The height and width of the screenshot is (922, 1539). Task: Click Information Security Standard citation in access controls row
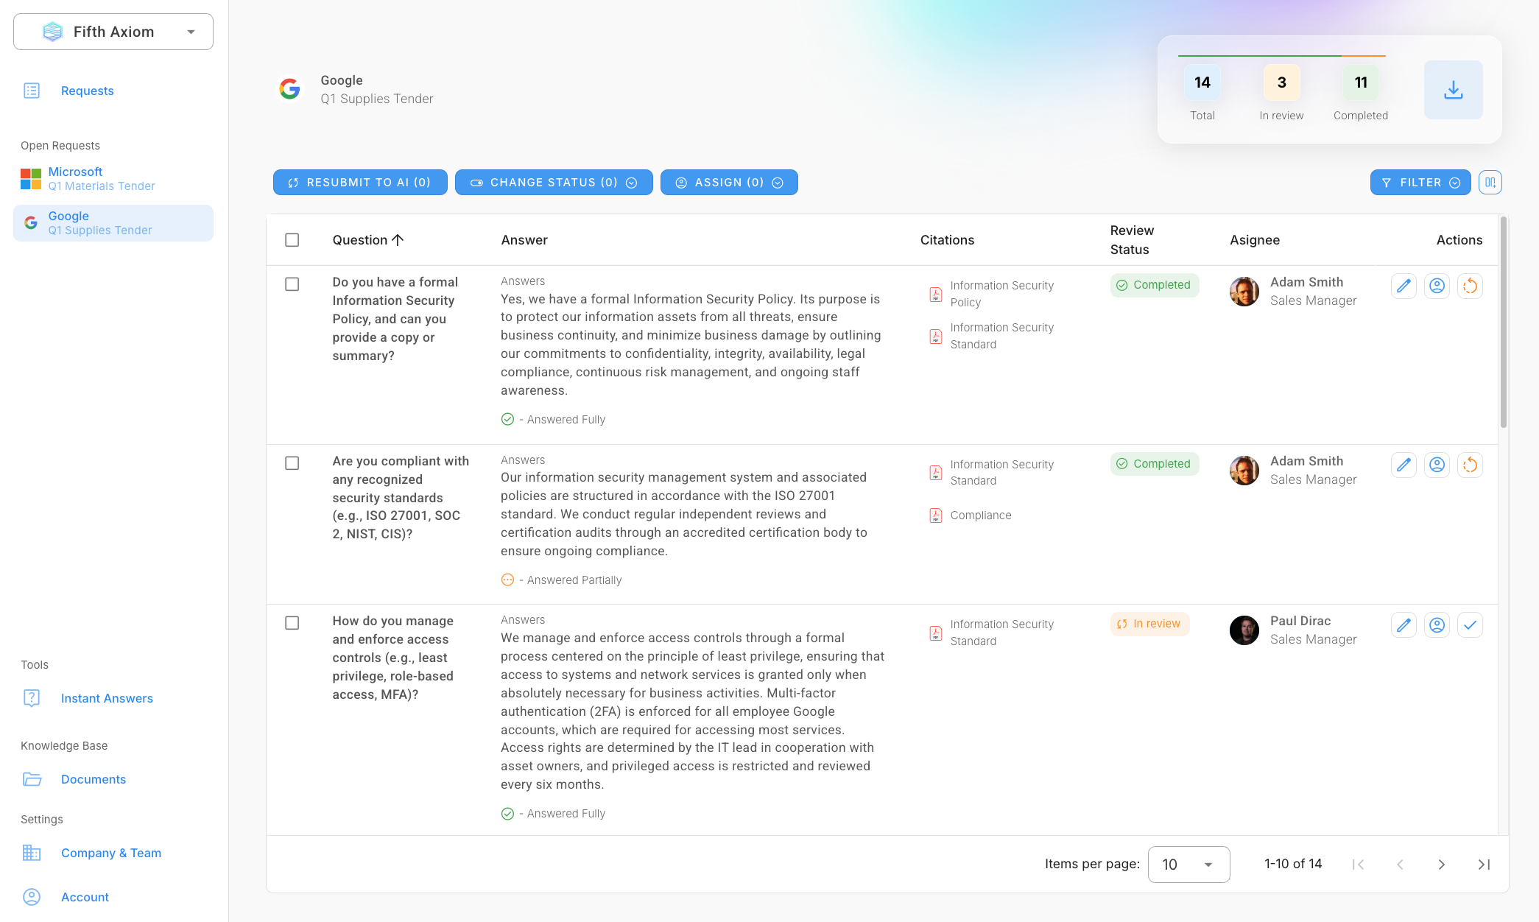pos(1001,633)
